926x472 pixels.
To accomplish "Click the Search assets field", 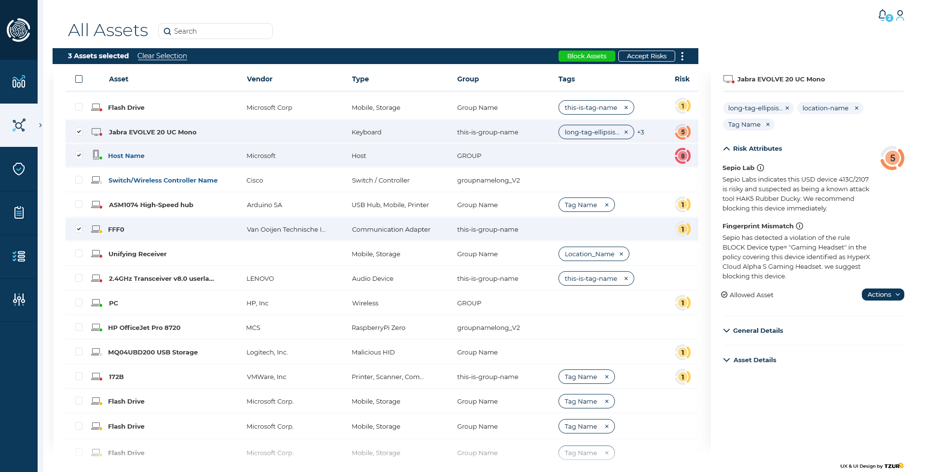I will pos(216,31).
